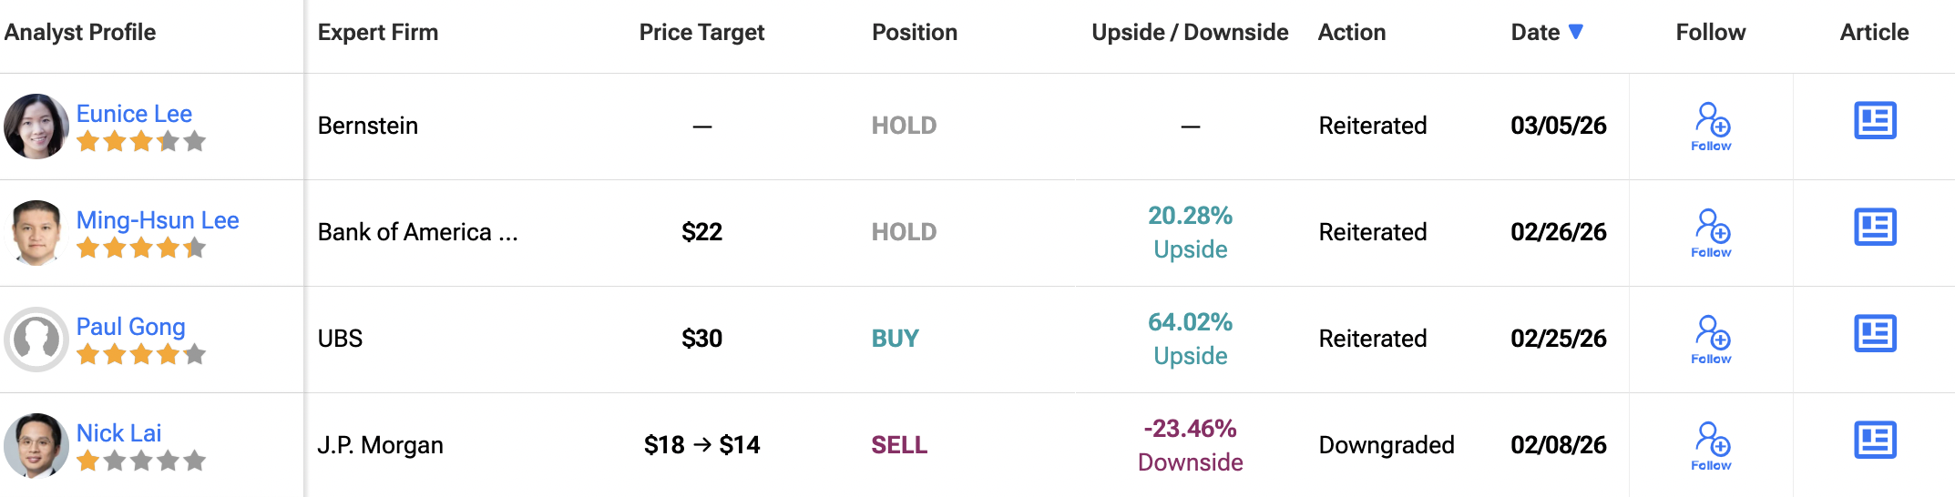
Task: Open Eunice Lee's analyst profile link
Action: pos(134,114)
